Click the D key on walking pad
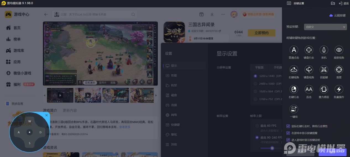The height and width of the screenshot is (157, 350). [40, 132]
